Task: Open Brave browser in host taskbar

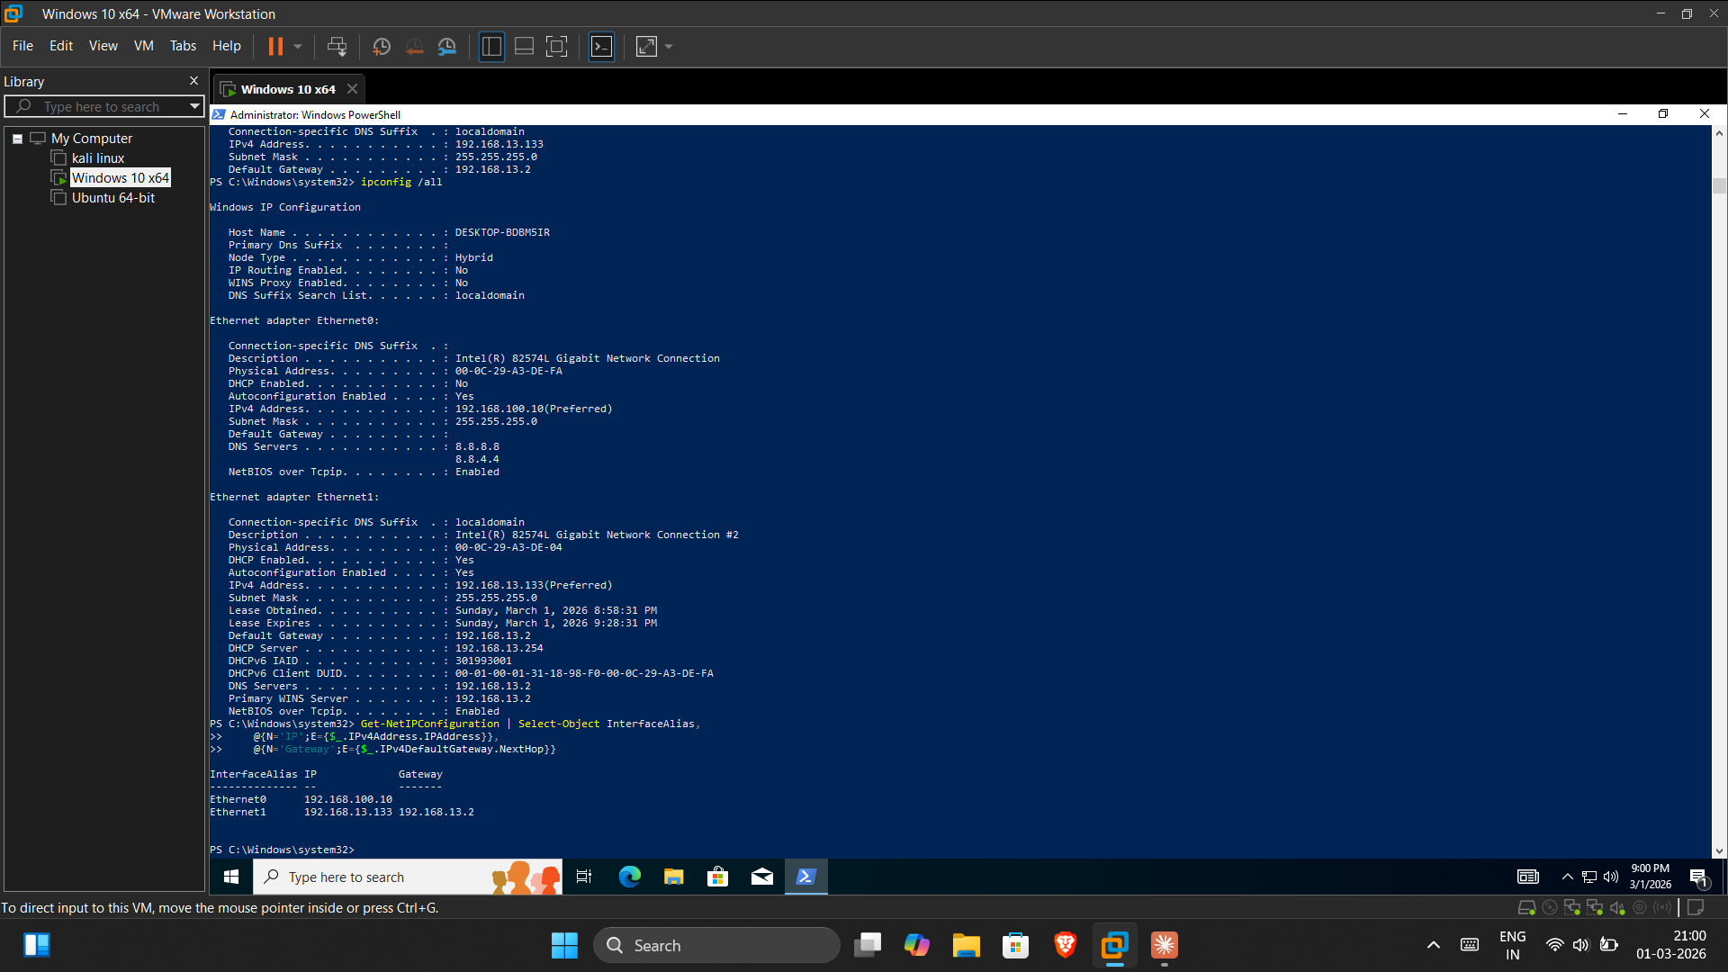Action: [1066, 945]
